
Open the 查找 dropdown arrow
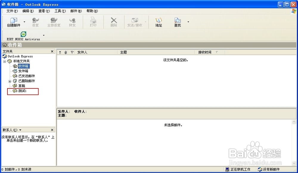(x=188, y=22)
